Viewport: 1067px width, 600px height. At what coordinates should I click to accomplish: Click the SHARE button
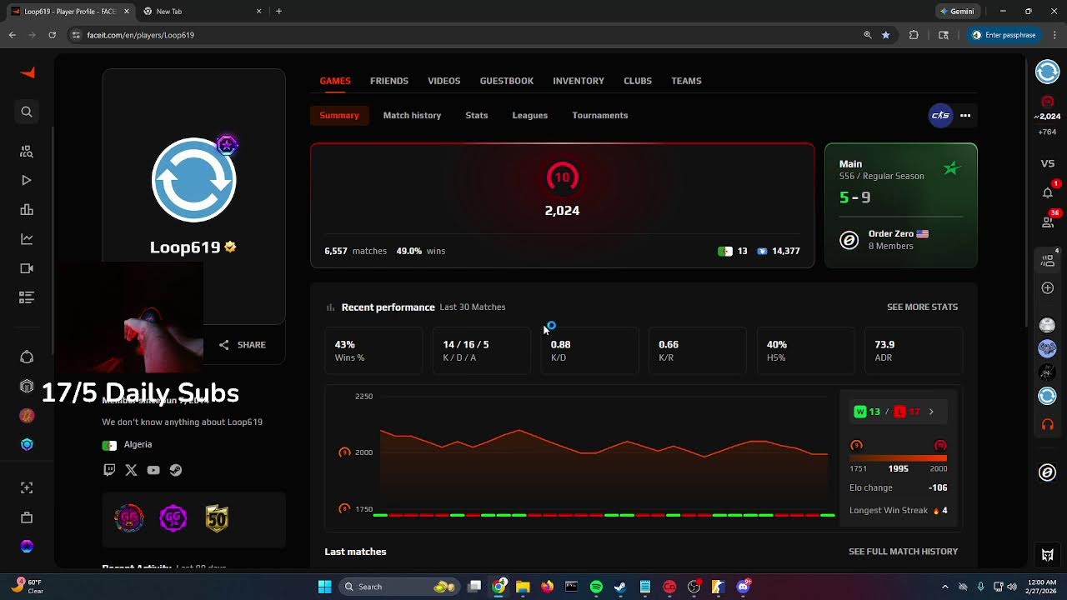point(243,345)
